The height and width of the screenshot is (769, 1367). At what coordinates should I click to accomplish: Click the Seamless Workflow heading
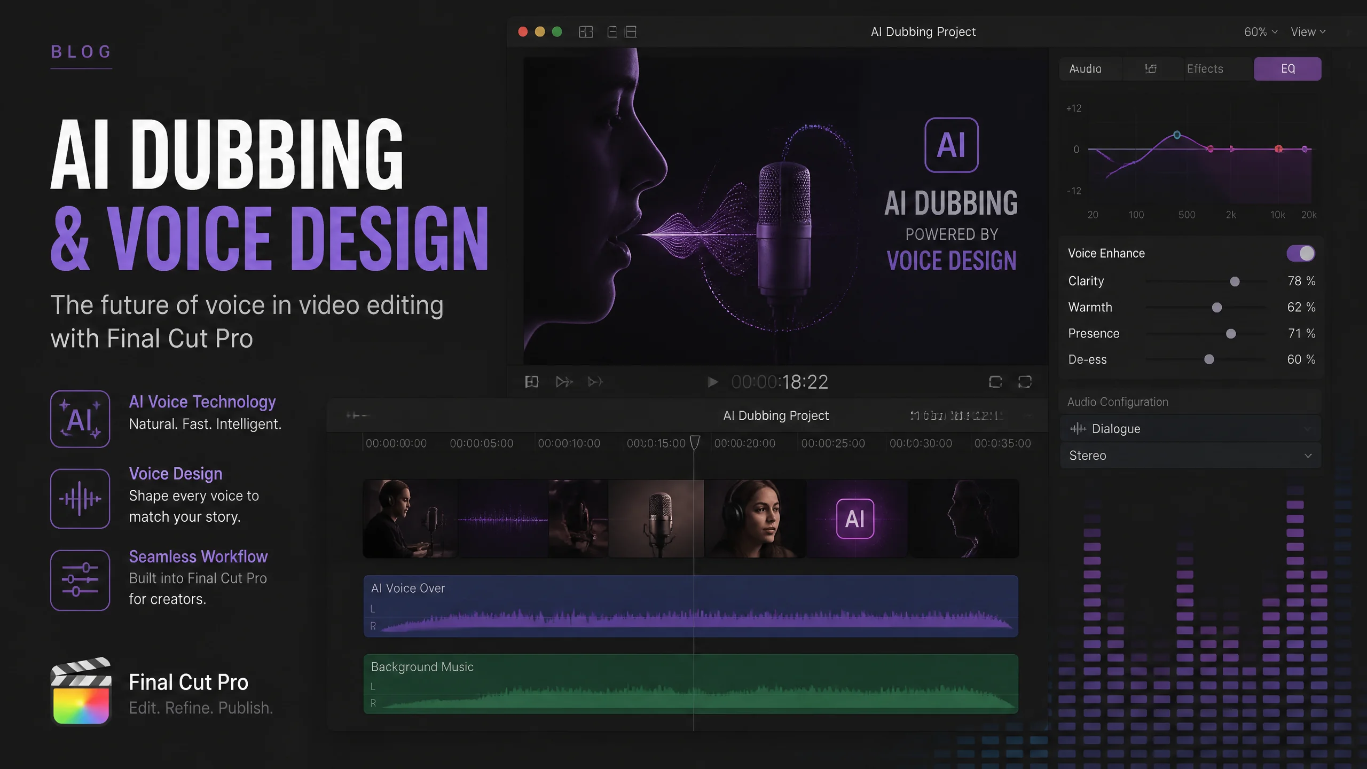[198, 556]
